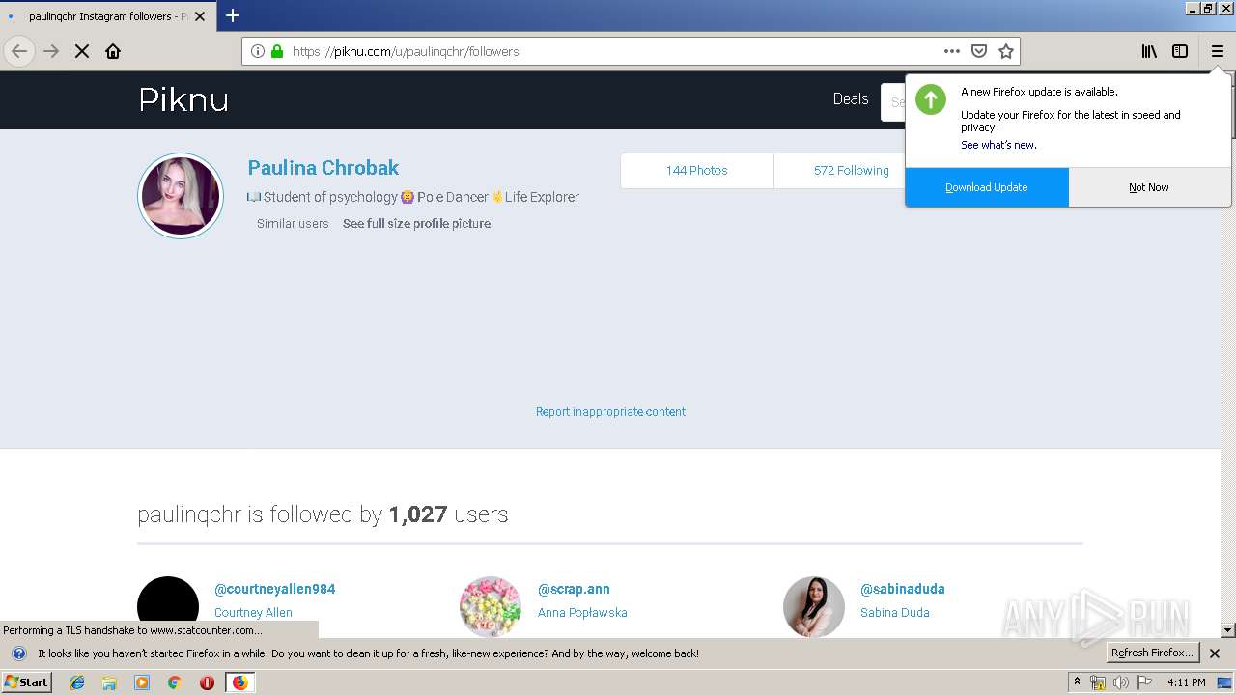View Paulina Chrobak's profile picture thumbnail
The image size is (1236, 695).
click(x=181, y=196)
